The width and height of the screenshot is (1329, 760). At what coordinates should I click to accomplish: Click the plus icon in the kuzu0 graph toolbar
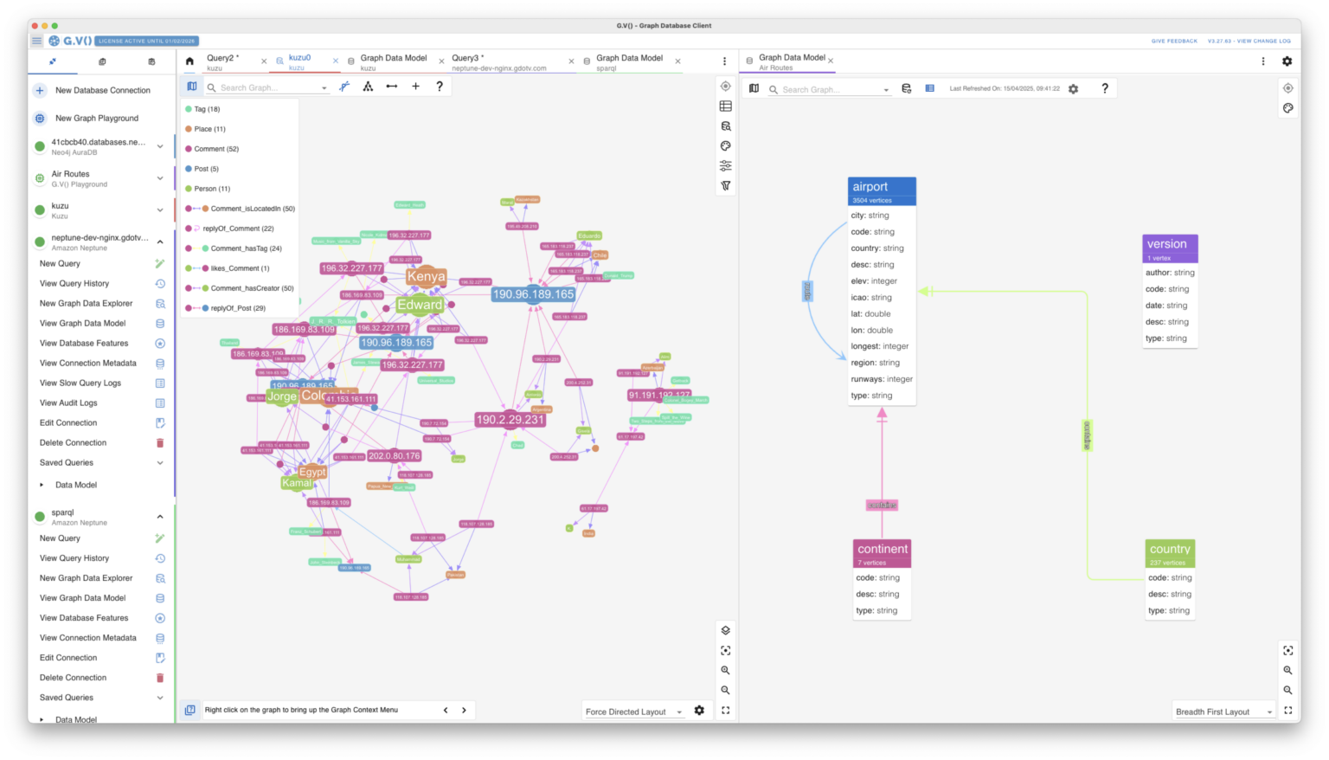point(415,87)
